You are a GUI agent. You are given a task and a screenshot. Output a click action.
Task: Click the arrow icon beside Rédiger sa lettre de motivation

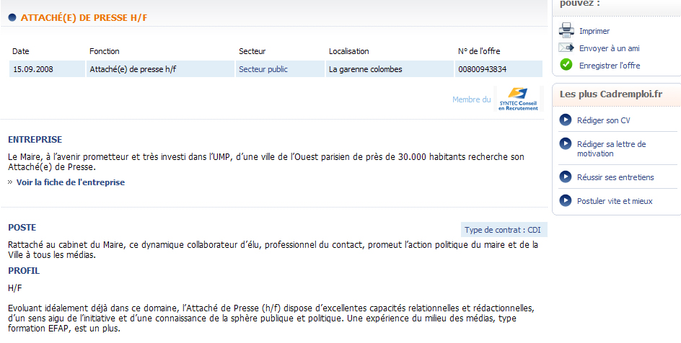coord(565,143)
